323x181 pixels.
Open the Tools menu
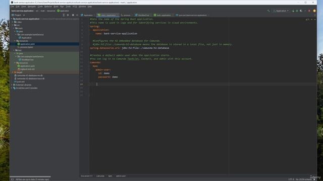68,7
